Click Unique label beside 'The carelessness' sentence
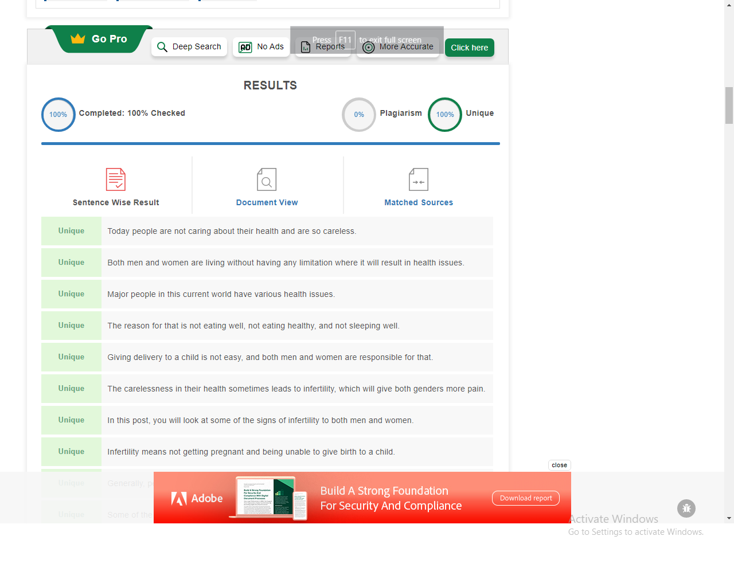The height and width of the screenshot is (587, 734). click(x=71, y=389)
